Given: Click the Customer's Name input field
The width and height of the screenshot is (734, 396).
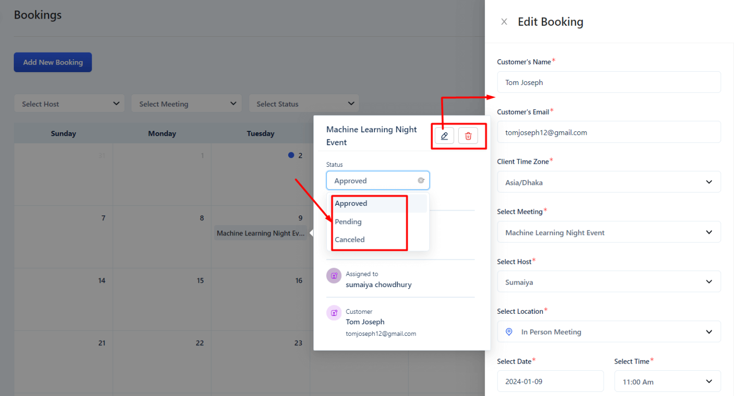Looking at the screenshot, I should tap(609, 82).
